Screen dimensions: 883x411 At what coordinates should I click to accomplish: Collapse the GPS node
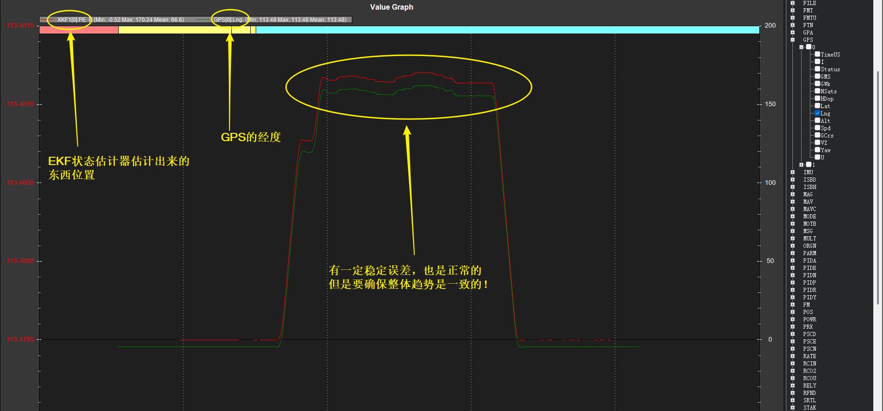(x=792, y=40)
